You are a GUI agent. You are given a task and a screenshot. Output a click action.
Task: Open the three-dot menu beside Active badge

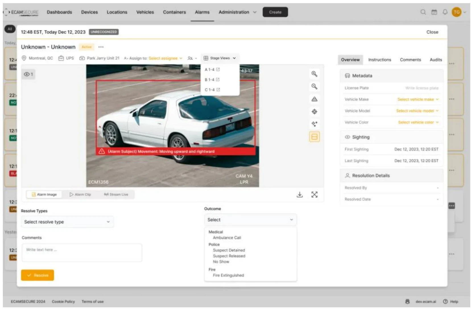click(101, 47)
